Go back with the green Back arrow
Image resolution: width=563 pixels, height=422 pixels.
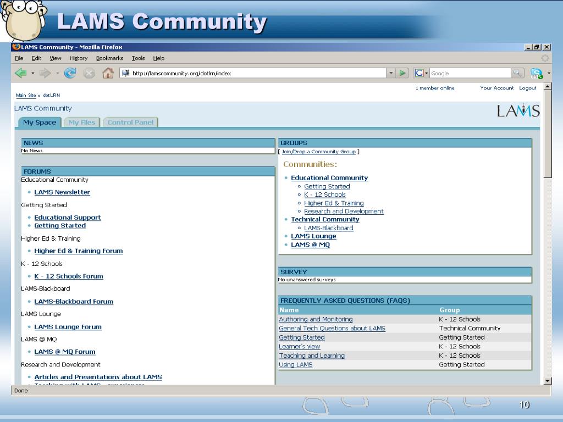pos(21,73)
